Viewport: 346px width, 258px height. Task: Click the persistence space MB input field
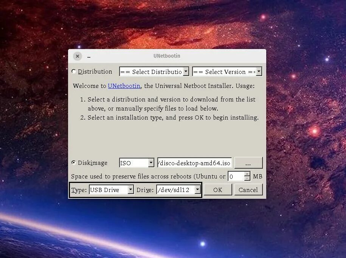(x=236, y=176)
